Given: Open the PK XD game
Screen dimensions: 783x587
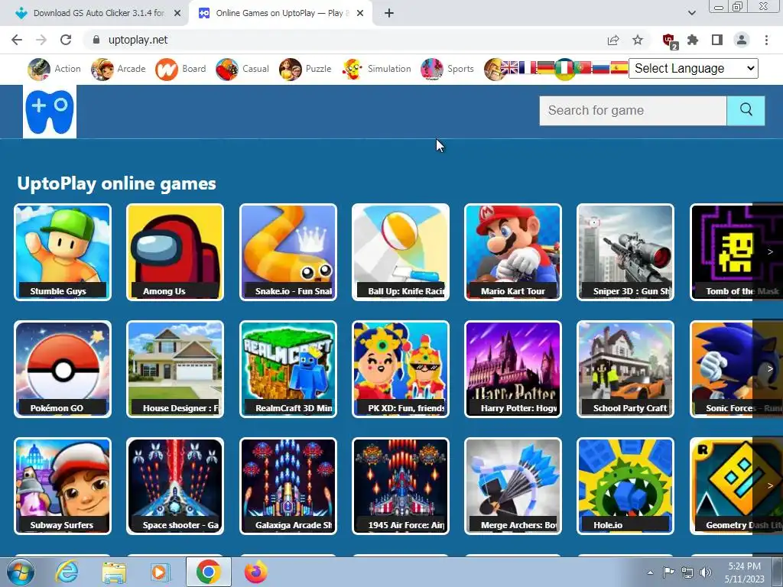Looking at the screenshot, I should coord(401,369).
